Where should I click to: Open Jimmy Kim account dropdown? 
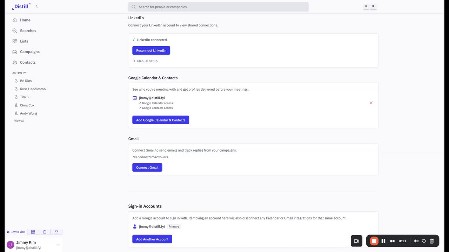pos(58,245)
